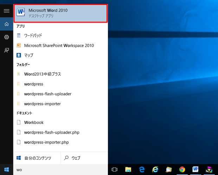Click the SharePoint Workspace orange icon
Viewport: 218px width, 175px height.
pyautogui.click(x=19, y=45)
